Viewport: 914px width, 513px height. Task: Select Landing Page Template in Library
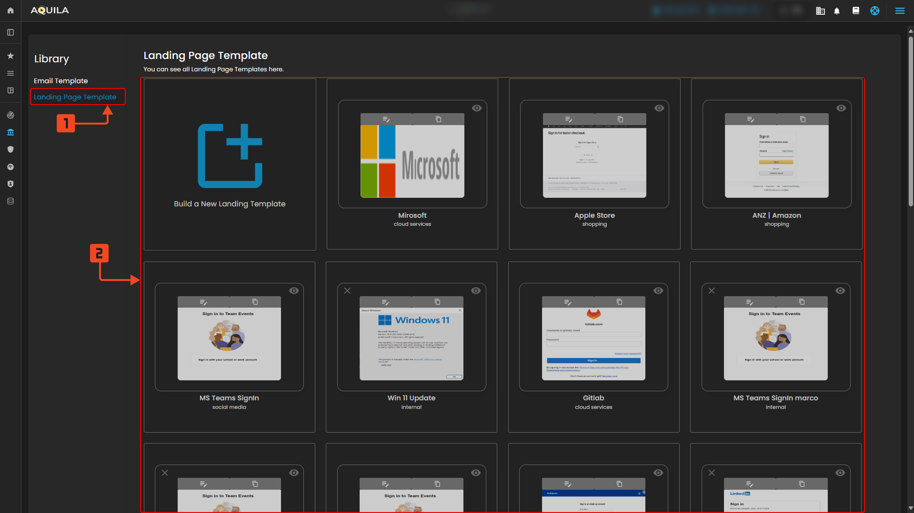pos(75,97)
